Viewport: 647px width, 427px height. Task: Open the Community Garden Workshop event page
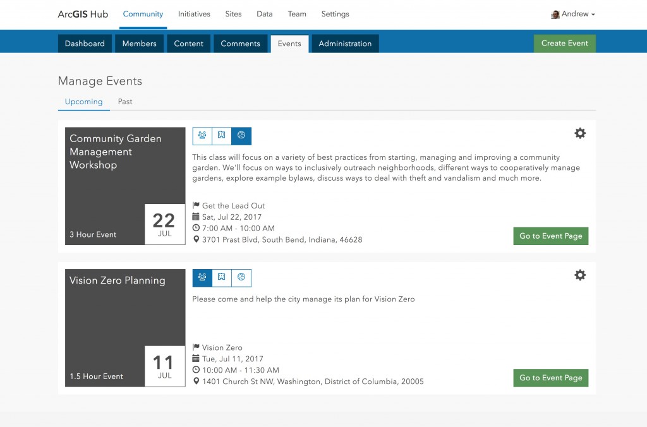[x=550, y=236]
